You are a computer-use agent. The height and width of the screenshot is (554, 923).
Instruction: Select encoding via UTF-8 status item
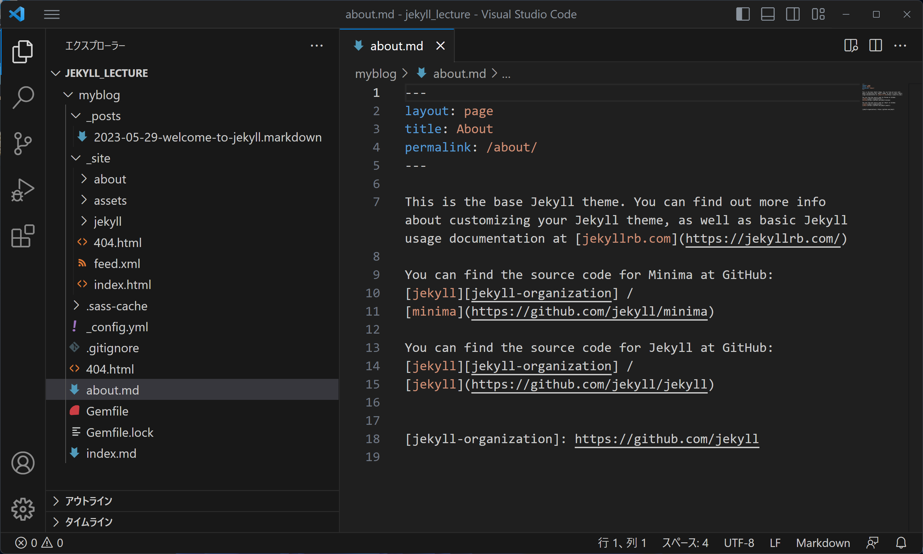click(x=739, y=542)
